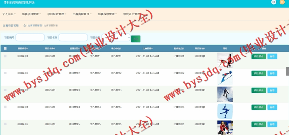This screenshot has width=289, height=135.
Task: Click the green search button
Action: click(136, 39)
